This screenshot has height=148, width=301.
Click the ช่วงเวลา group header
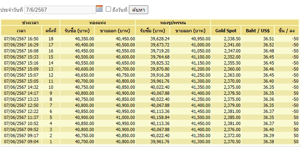pyautogui.click(x=30, y=23)
